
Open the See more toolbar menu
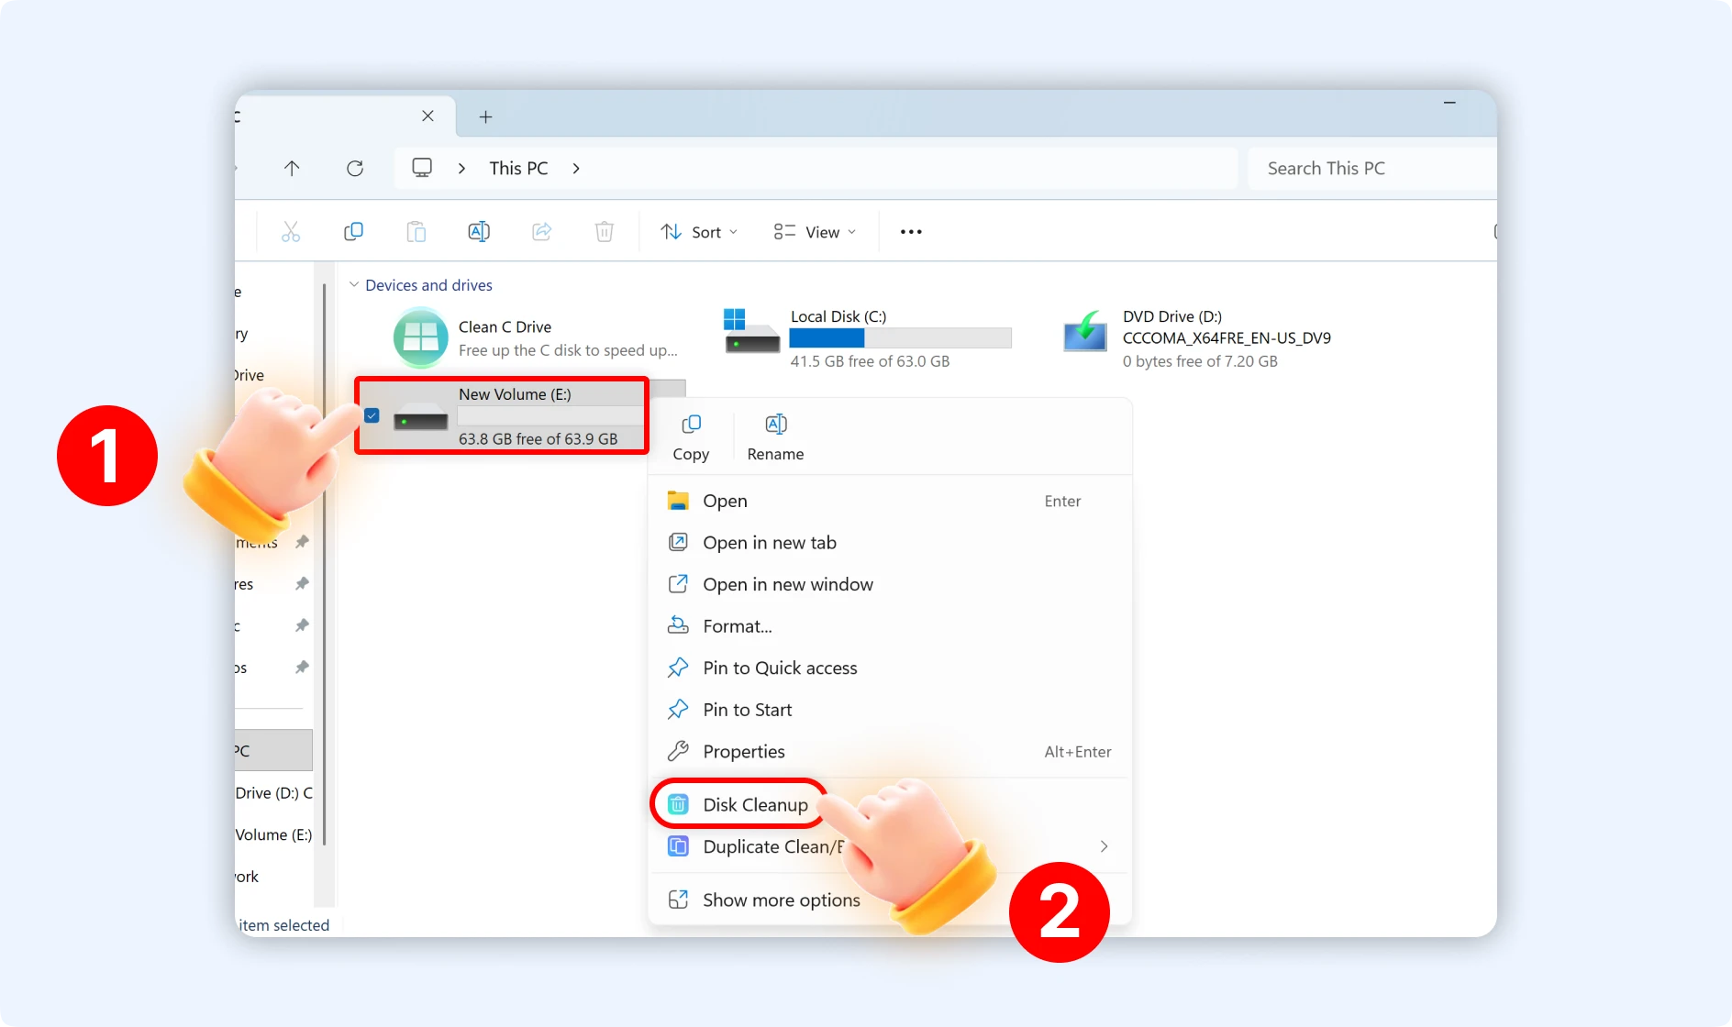(x=911, y=231)
